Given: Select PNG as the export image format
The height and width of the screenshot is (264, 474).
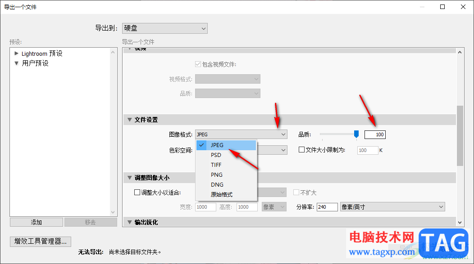Looking at the screenshot, I should 216,175.
